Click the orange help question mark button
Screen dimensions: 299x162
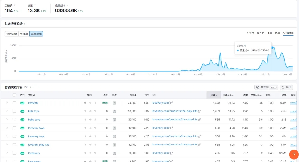point(294,155)
